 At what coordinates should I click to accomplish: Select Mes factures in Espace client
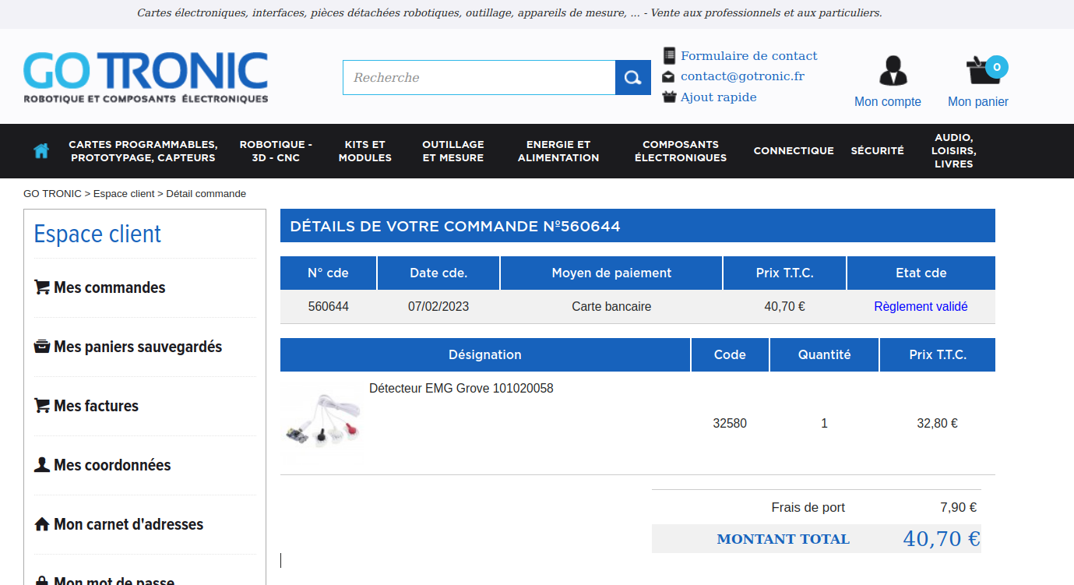[96, 406]
